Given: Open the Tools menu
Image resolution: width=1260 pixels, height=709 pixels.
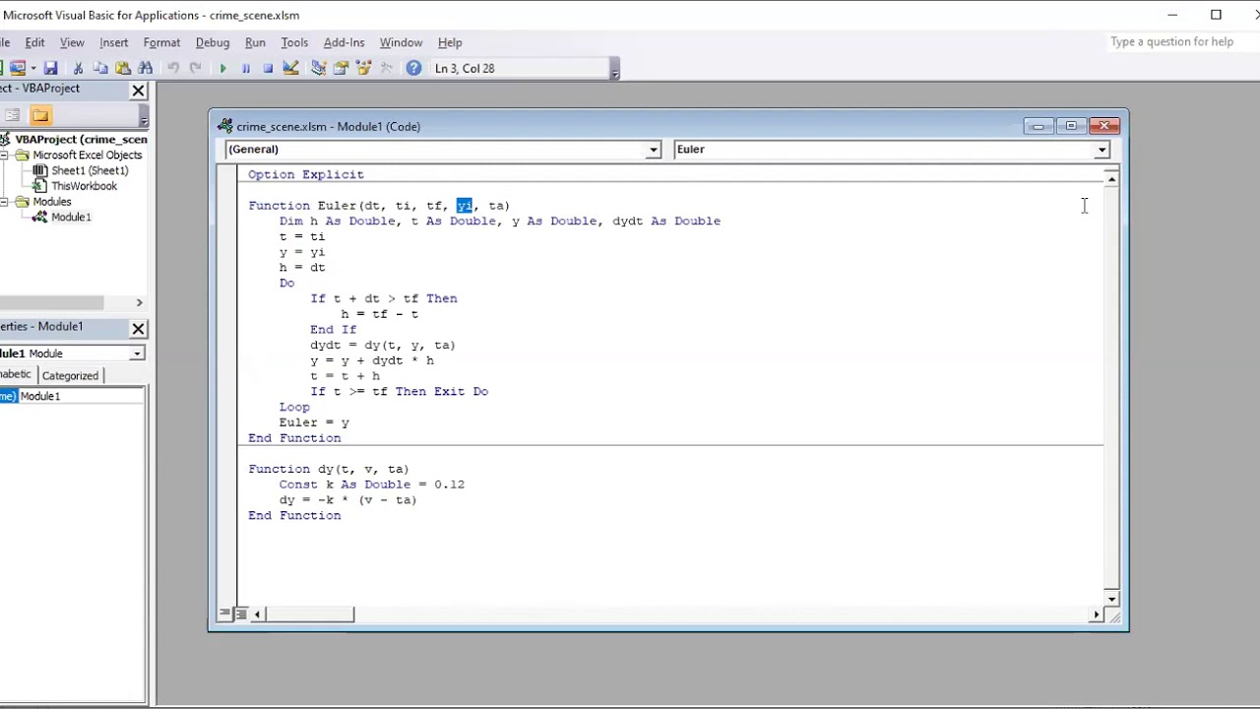Looking at the screenshot, I should point(294,42).
